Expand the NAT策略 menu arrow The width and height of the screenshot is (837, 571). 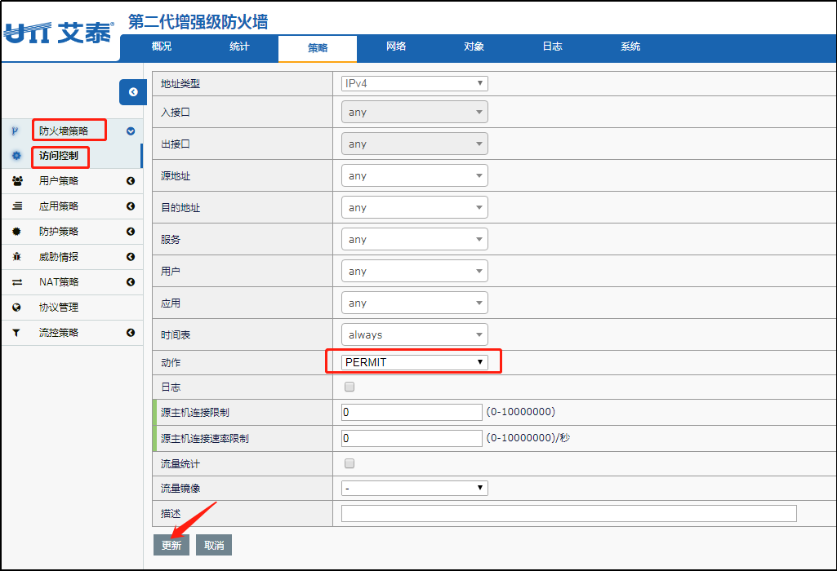[x=131, y=282]
